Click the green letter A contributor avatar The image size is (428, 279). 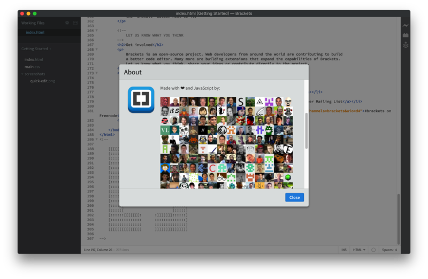coord(165,149)
